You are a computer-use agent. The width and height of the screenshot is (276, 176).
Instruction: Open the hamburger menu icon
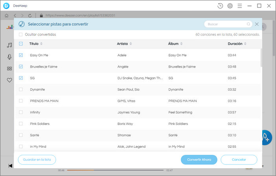(240, 6)
